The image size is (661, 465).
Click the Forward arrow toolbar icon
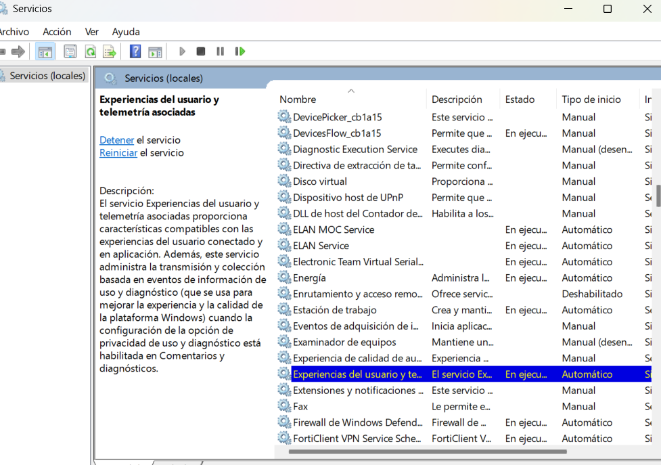[x=18, y=52]
